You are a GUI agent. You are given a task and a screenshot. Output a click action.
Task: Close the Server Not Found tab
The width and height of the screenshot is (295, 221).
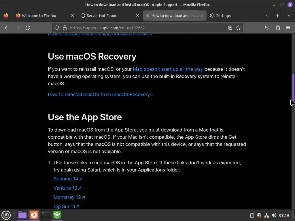coord(137,16)
